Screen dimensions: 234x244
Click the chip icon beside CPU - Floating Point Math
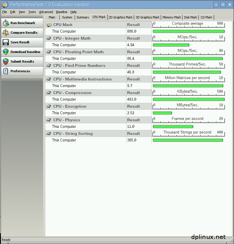49,52
